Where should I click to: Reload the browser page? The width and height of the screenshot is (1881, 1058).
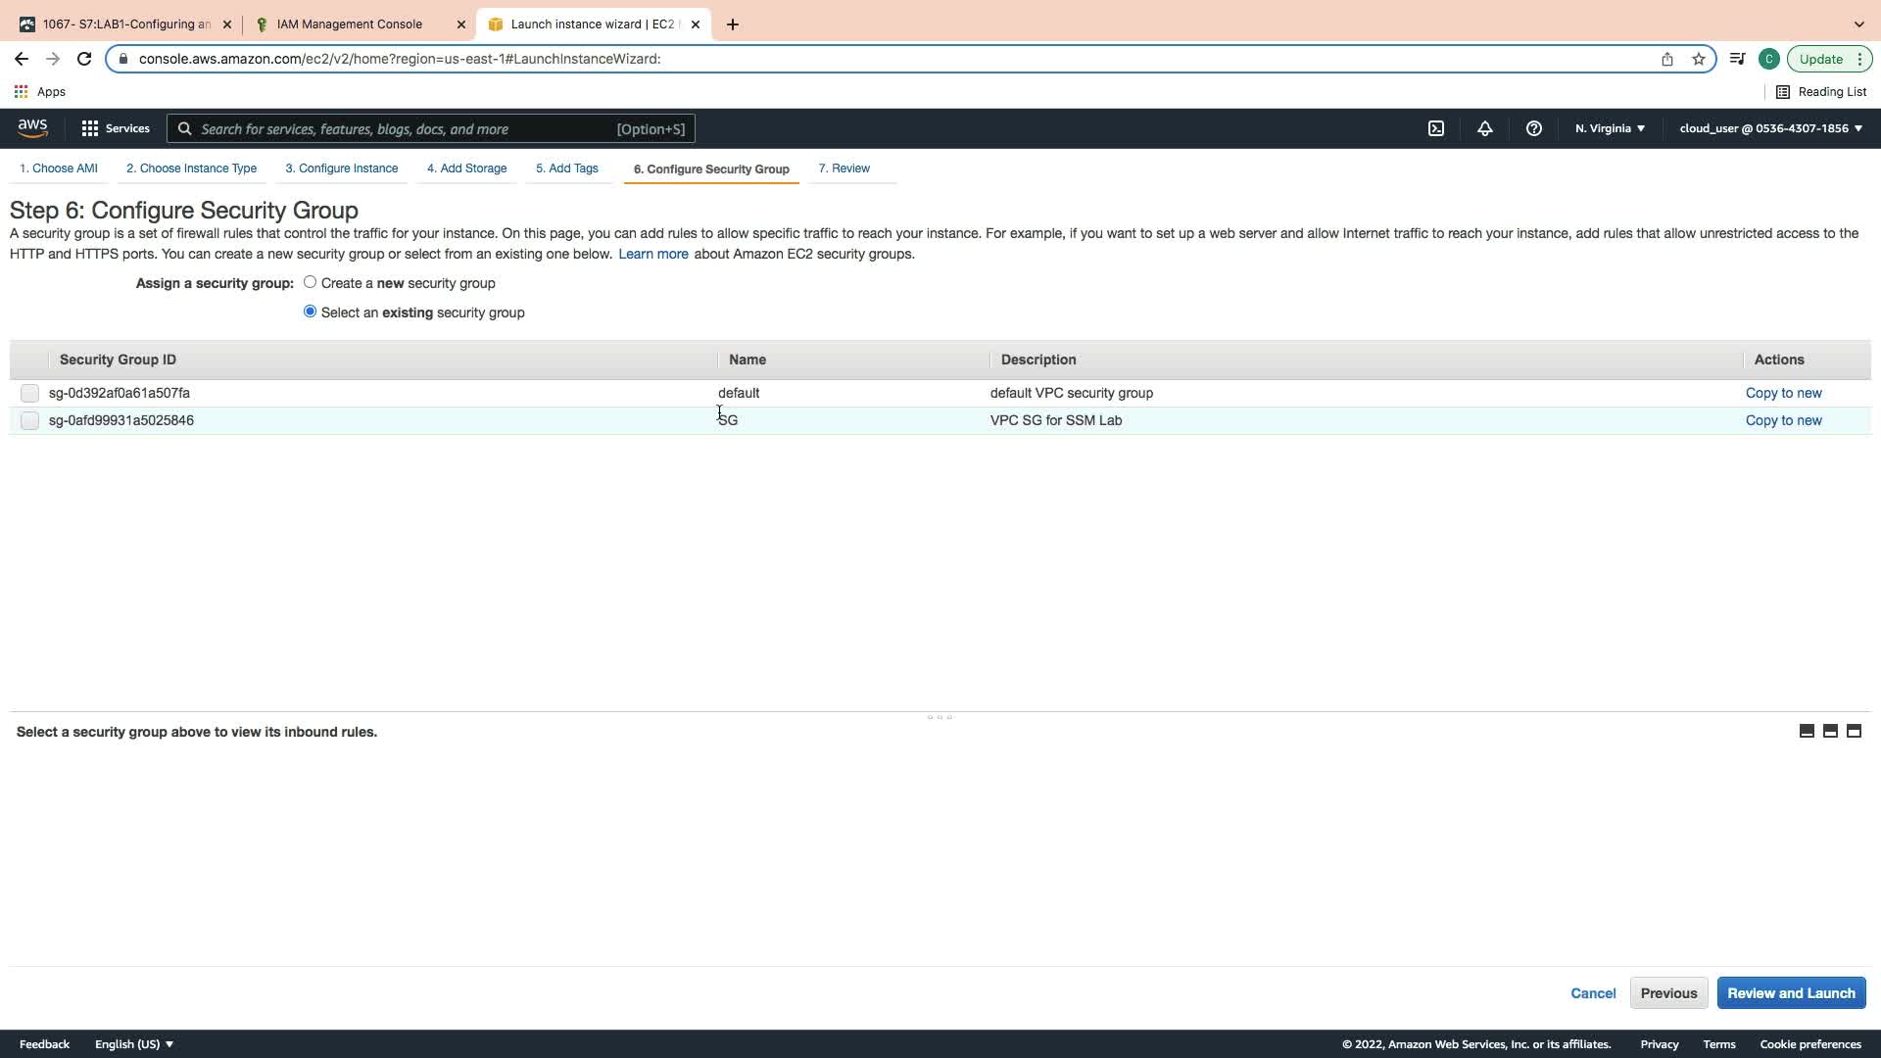tap(84, 59)
